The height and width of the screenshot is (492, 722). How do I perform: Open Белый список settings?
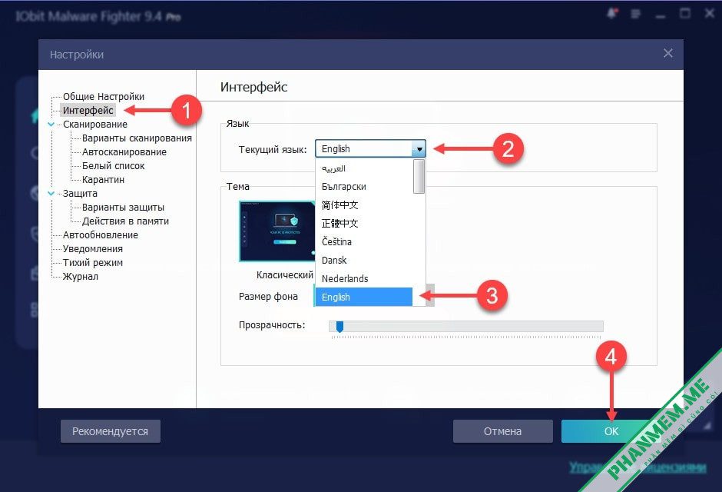pos(113,166)
